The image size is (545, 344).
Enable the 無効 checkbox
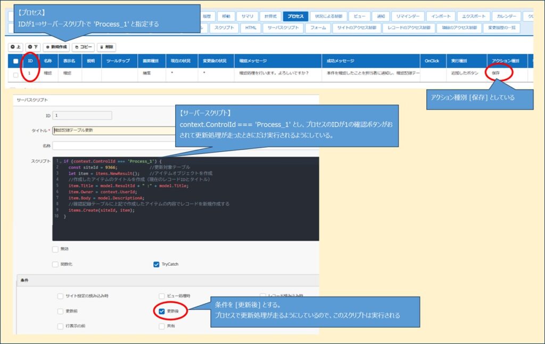tap(55, 249)
